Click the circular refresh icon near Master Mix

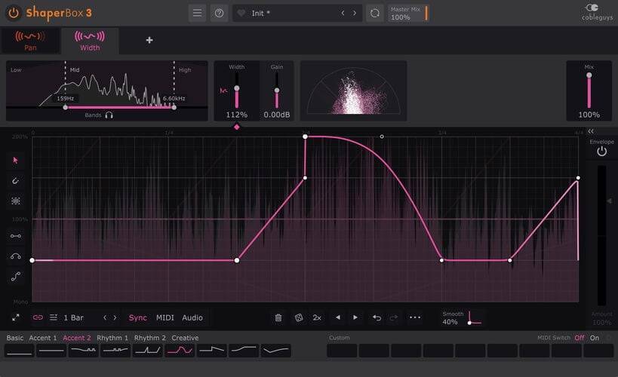point(375,13)
